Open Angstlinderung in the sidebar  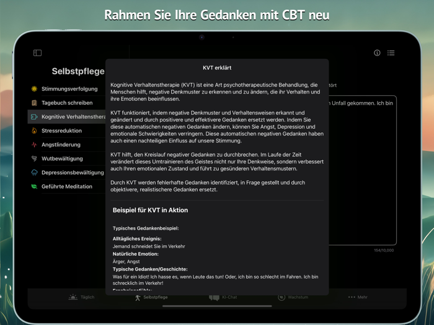point(66,144)
